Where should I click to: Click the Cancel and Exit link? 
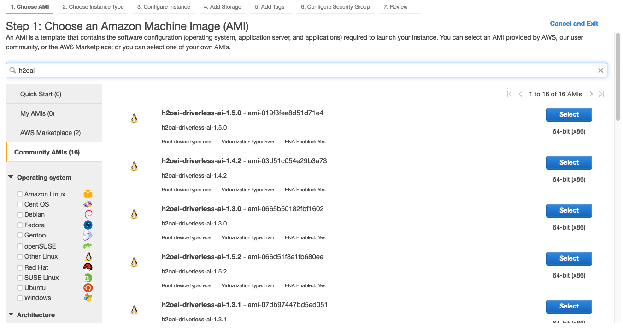(574, 23)
